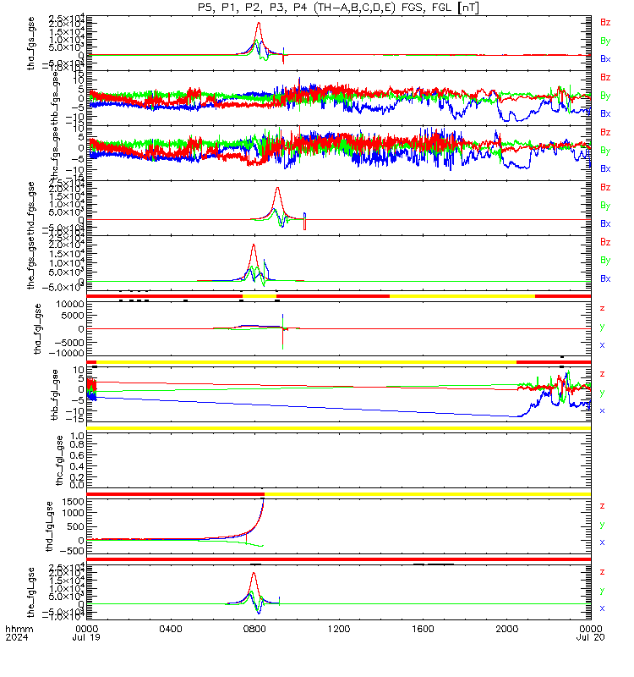Image resolution: width=634 pixels, height=677 pixels.
Task: Click the tha_fgl_gse y-axis label
Action: [x=37, y=329]
